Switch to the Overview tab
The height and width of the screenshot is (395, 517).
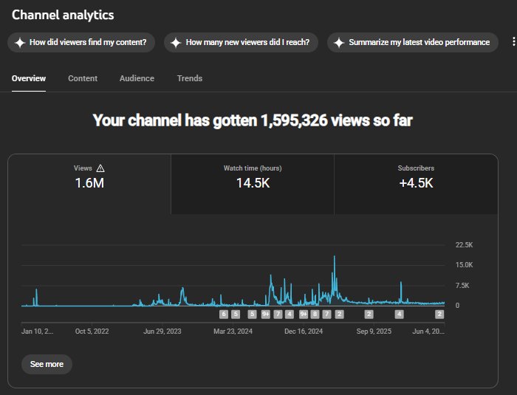29,78
